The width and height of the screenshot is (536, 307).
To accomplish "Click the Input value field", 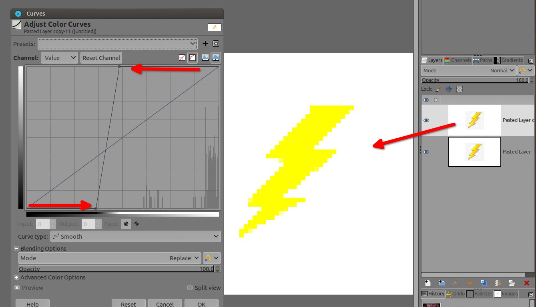I will 43,224.
